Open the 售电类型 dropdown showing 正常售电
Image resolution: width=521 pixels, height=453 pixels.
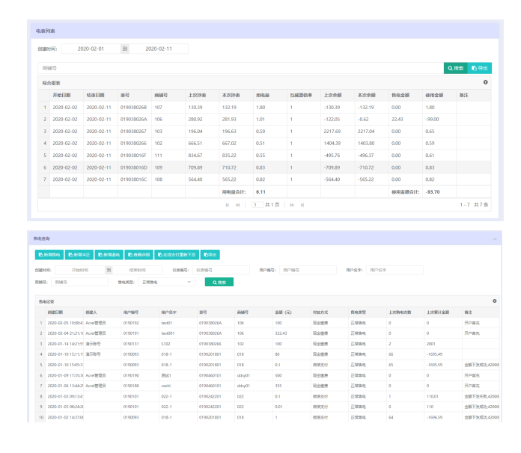(x=167, y=282)
